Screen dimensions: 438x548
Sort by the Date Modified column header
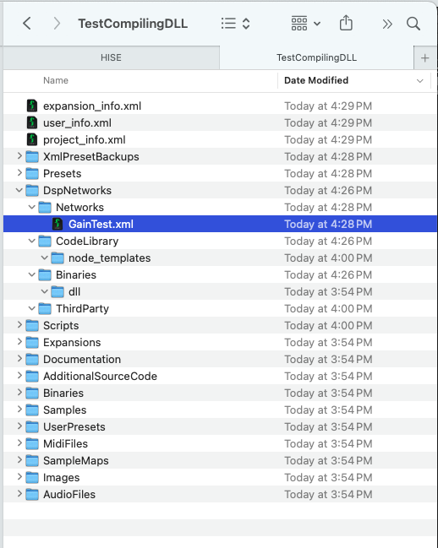(316, 80)
